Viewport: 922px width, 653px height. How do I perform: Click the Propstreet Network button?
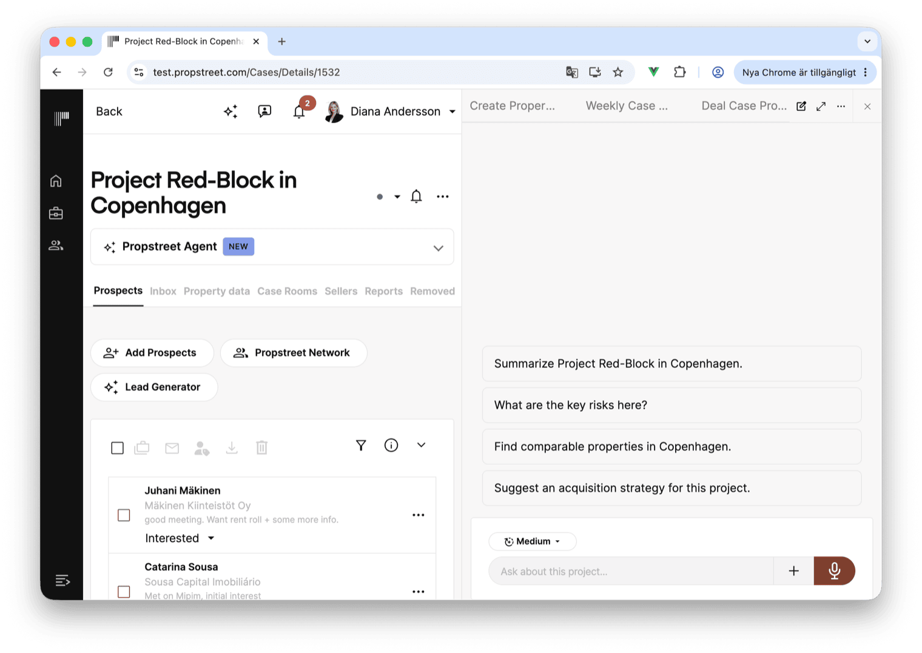point(294,353)
